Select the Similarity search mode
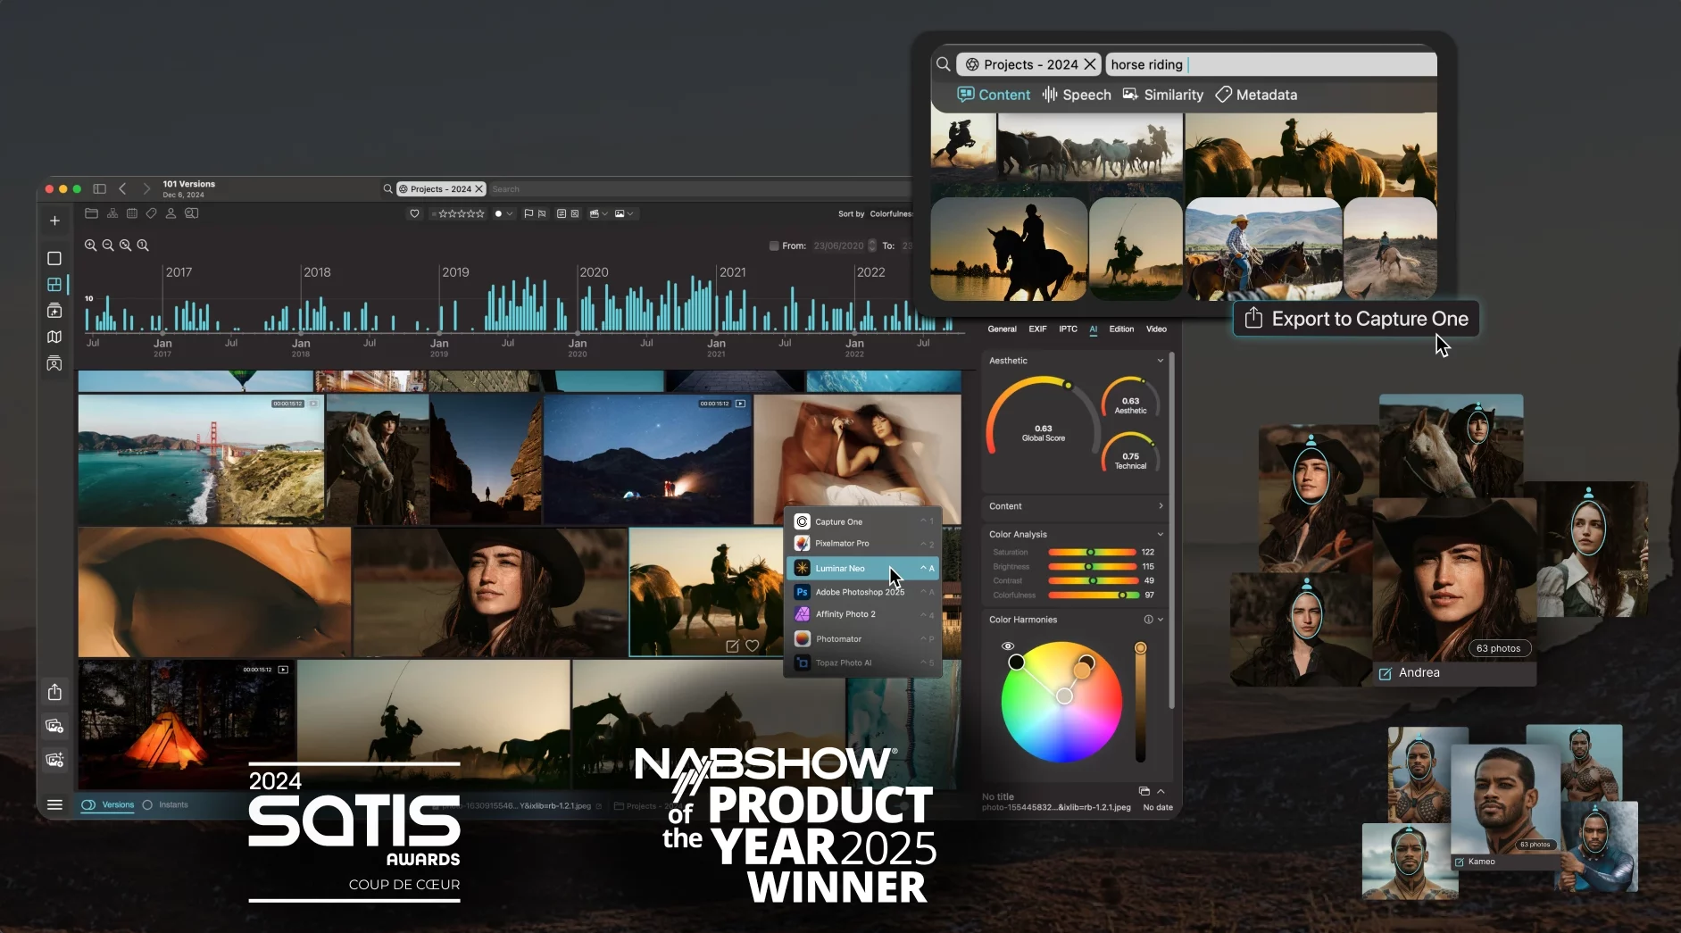Image resolution: width=1681 pixels, height=933 pixels. (1162, 95)
